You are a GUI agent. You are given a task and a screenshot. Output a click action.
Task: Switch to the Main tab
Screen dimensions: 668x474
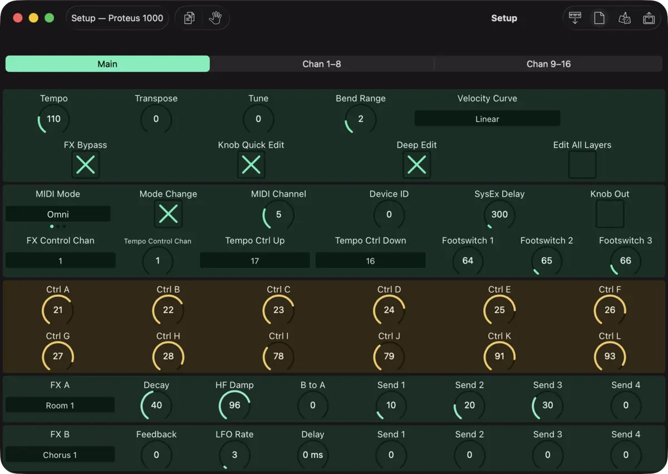[x=107, y=64]
